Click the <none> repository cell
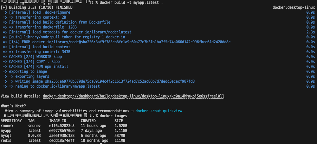Image resolution: width=317 pixels, height=144 pixels. pos(7,126)
